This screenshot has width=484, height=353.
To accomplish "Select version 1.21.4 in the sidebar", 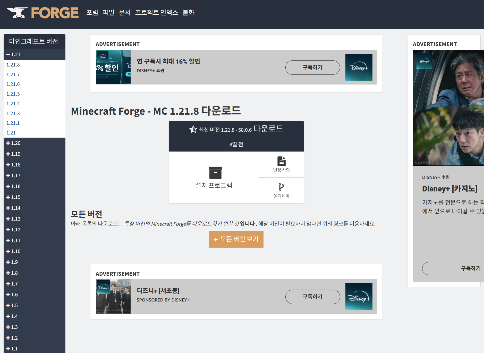I will [13, 104].
